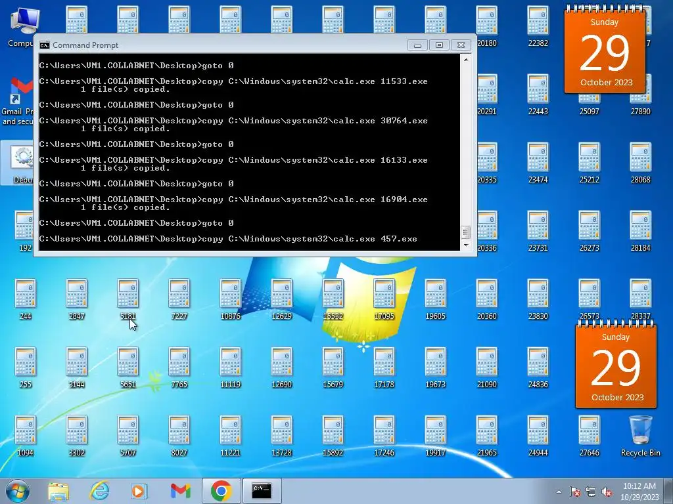The image size is (673, 504).
Task: Select the 15892 calculator icon
Action: pyautogui.click(x=333, y=436)
